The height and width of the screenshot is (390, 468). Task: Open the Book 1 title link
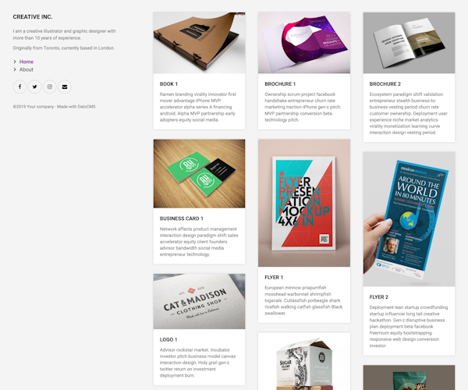tap(168, 84)
